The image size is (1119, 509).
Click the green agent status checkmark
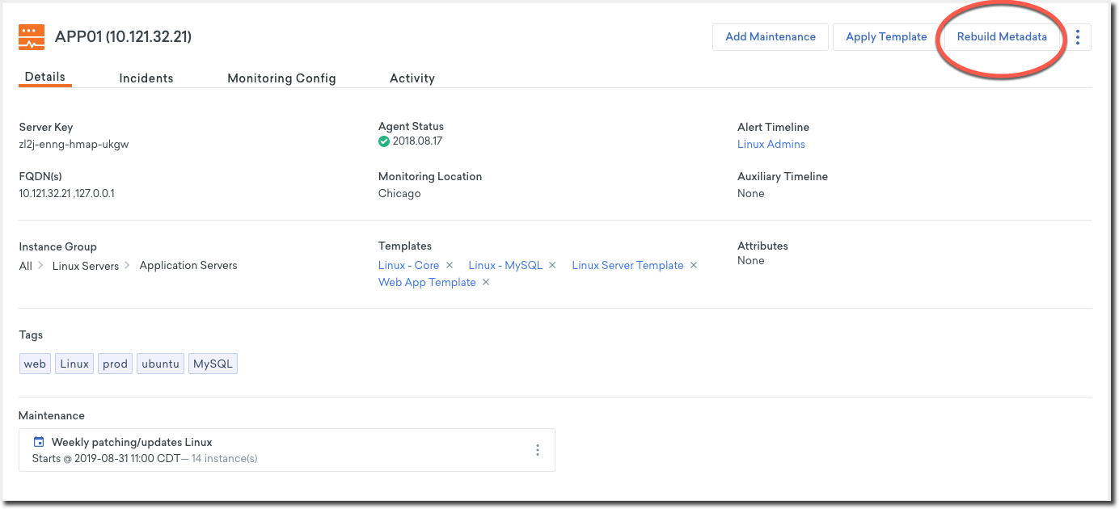coord(384,141)
